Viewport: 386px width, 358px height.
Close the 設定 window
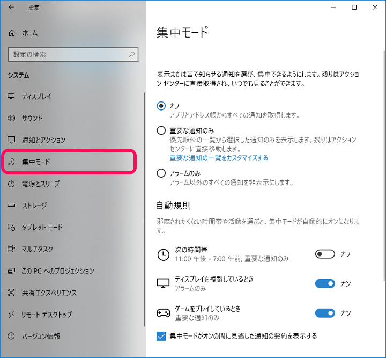[375, 8]
